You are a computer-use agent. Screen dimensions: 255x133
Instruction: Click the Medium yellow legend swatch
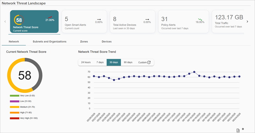click(x=14, y=107)
